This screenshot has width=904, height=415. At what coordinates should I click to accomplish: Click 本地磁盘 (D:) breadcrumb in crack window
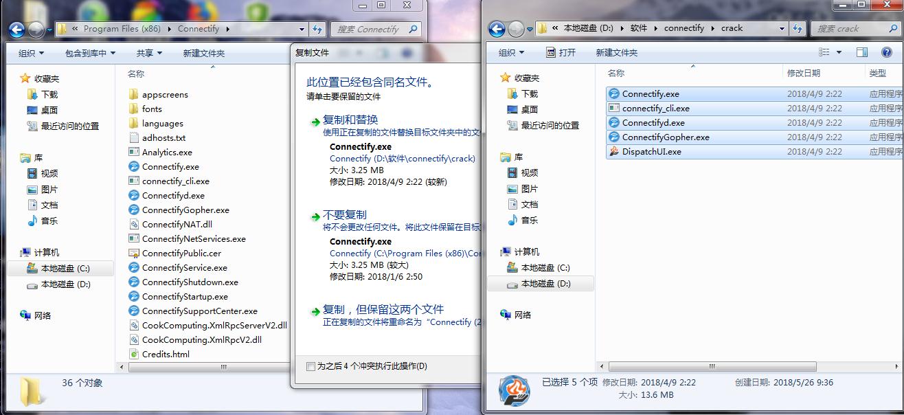589,28
